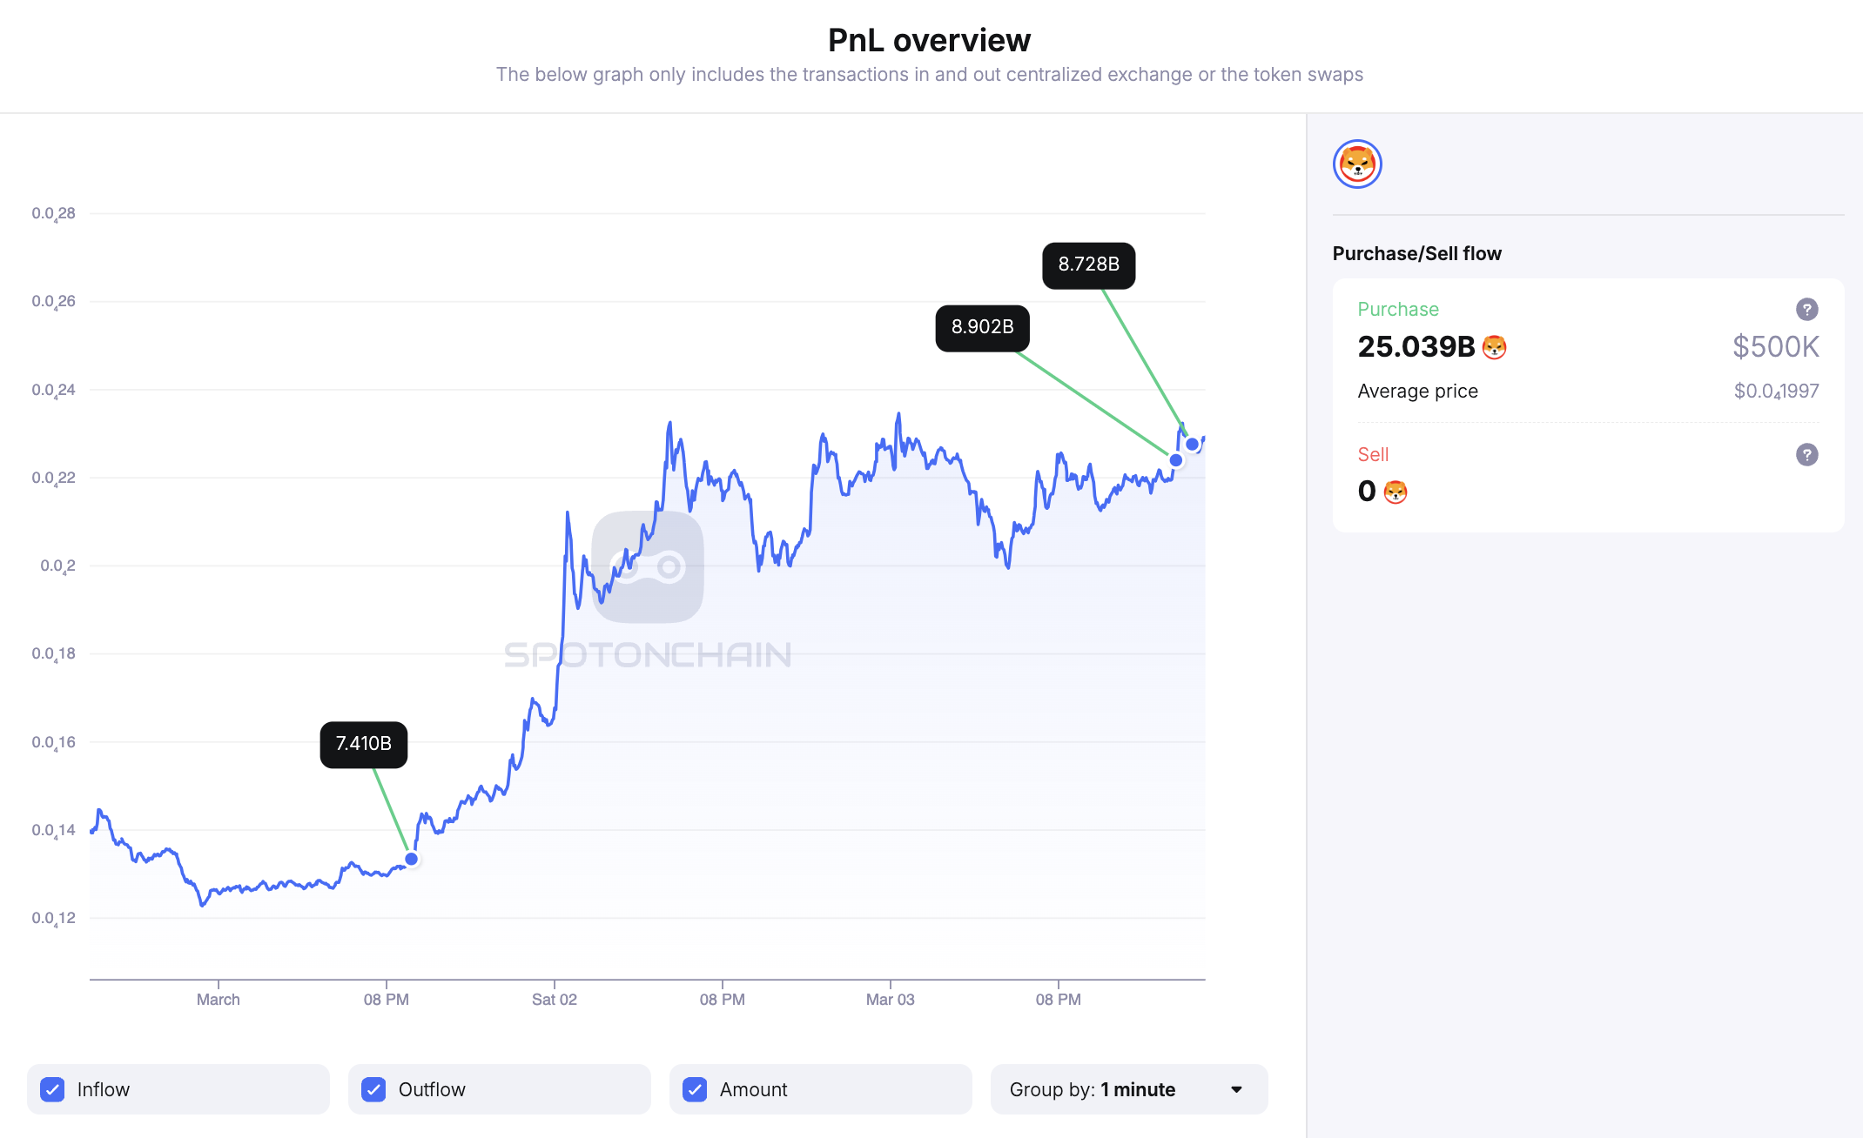The width and height of the screenshot is (1863, 1138).
Task: Click the Shiba emoji beside the Sell amount
Action: coord(1396,492)
